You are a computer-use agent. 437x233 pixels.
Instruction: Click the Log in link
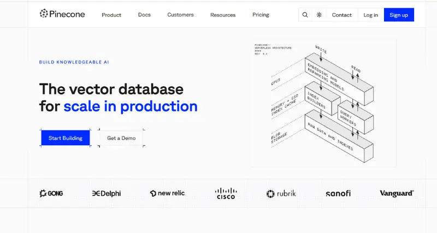click(371, 15)
